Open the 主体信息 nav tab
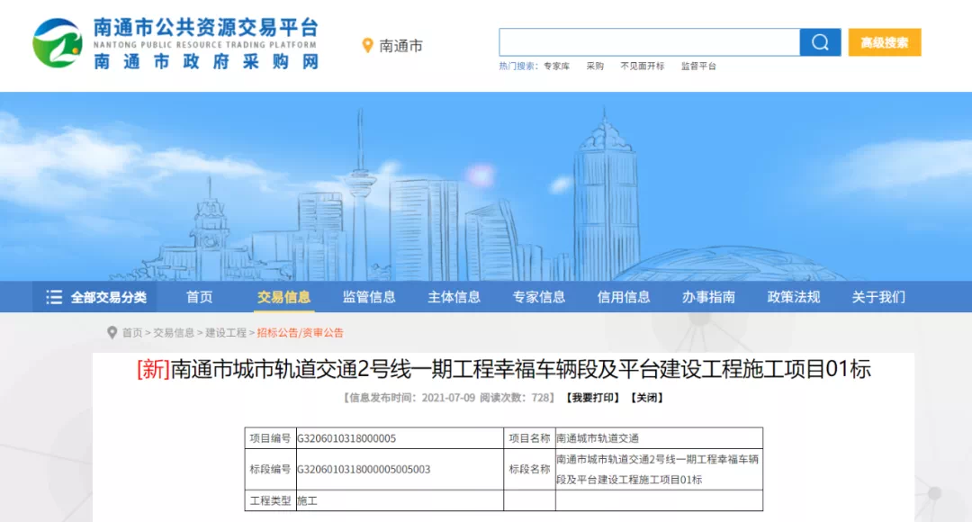 click(454, 297)
